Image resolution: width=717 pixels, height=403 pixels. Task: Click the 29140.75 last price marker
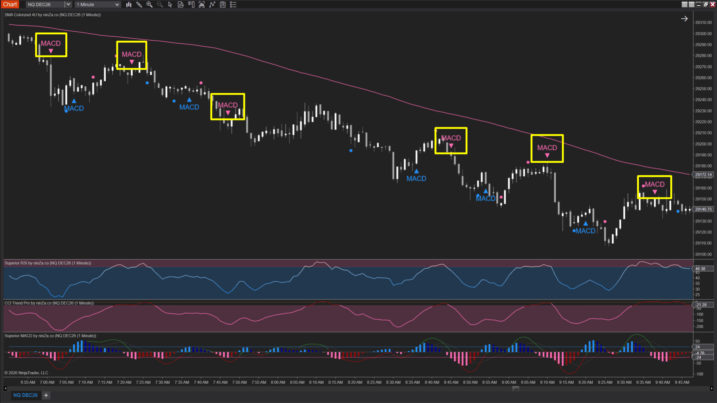(x=703, y=209)
